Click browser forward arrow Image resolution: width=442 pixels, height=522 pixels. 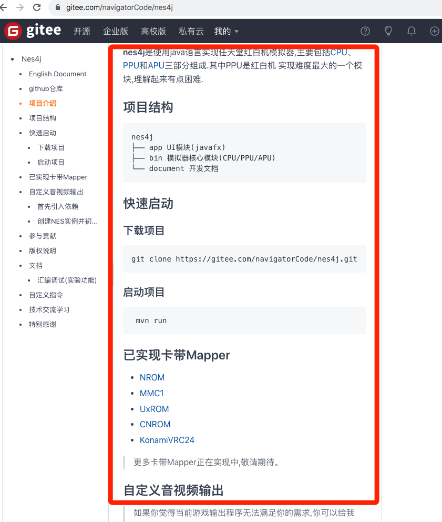click(x=20, y=7)
